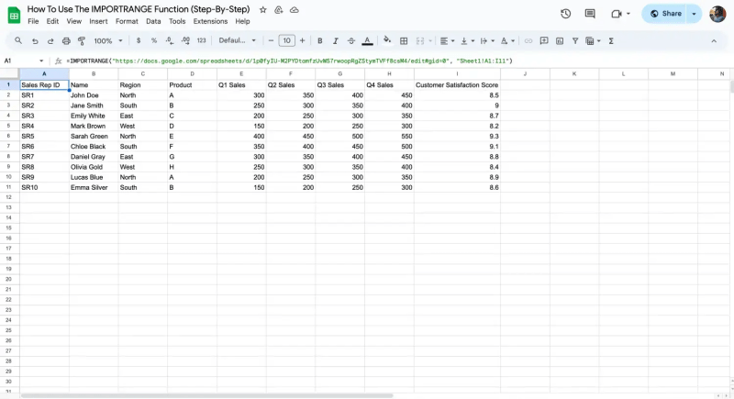Image resolution: width=734 pixels, height=399 pixels.
Task: Open the comments panel icon
Action: 590,14
